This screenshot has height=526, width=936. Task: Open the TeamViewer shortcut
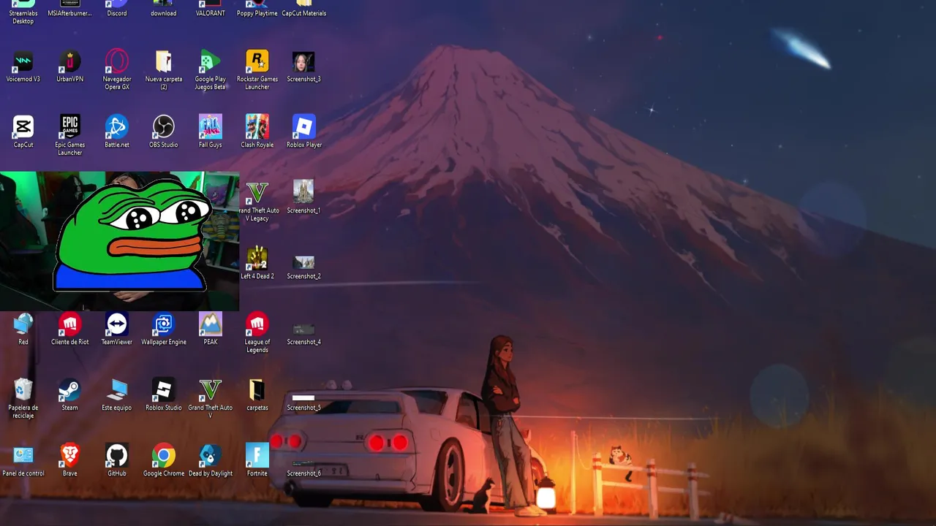coord(117,329)
